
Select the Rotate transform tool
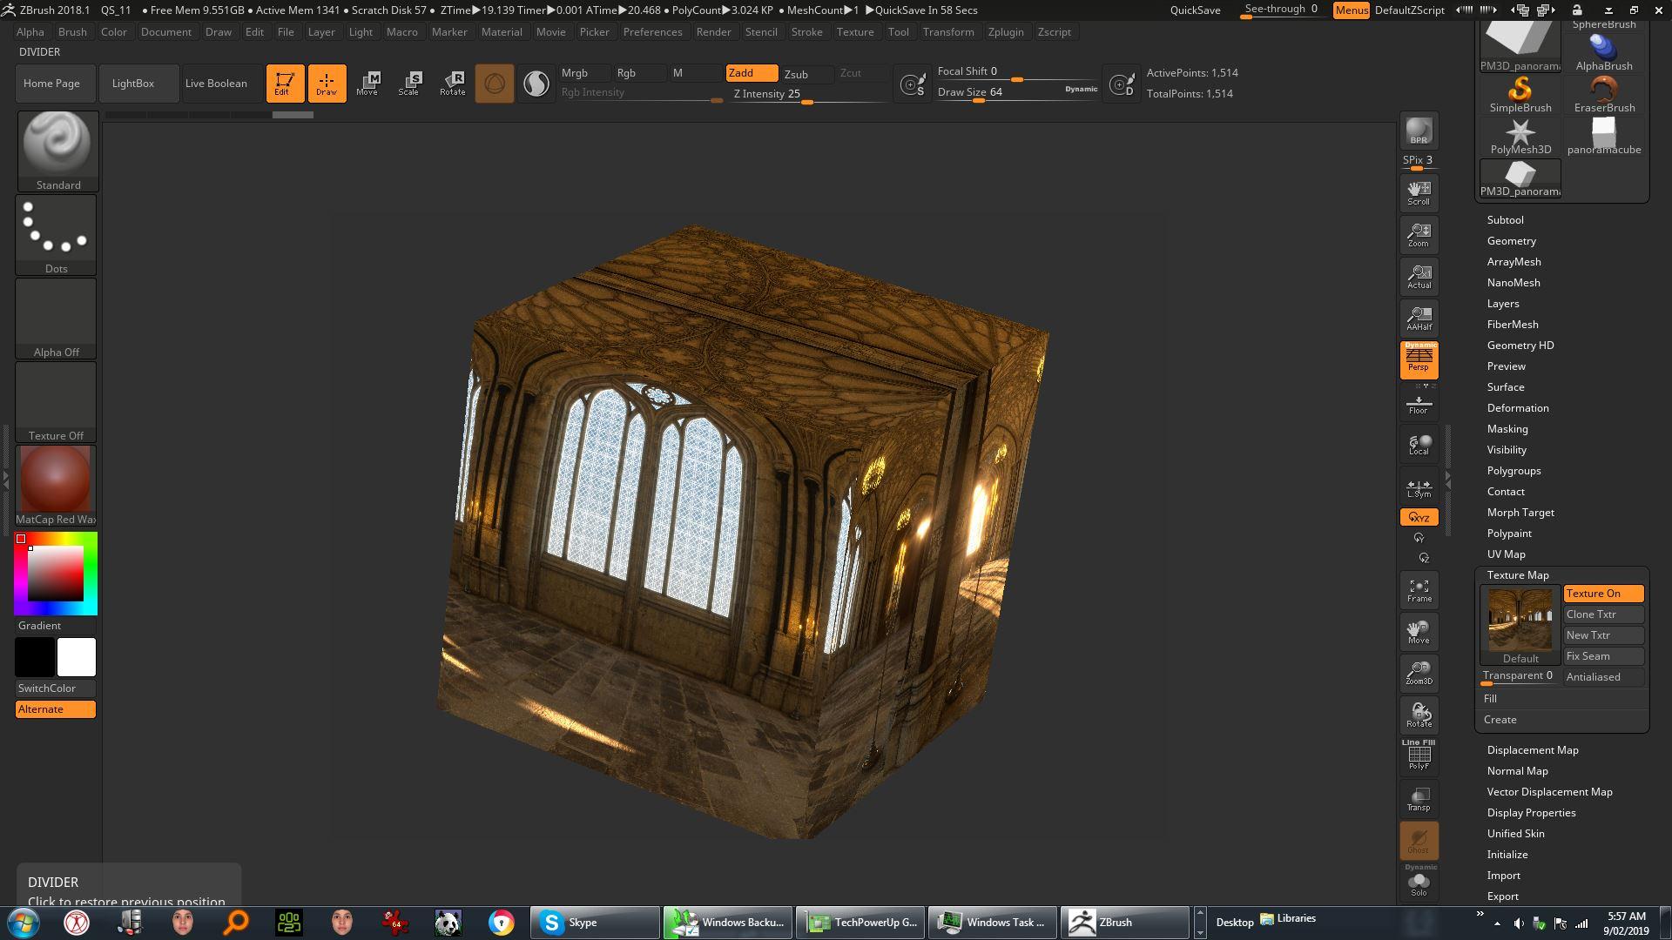point(452,84)
